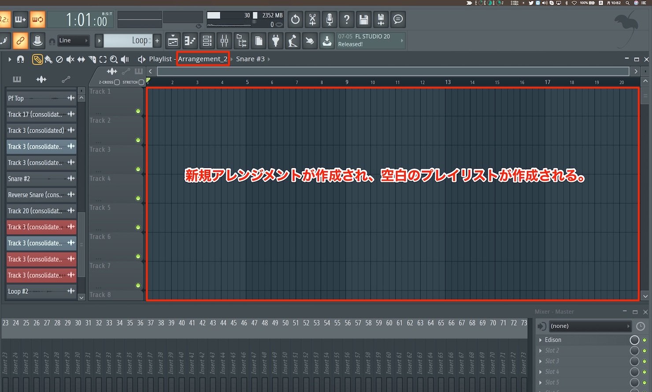Save the project with floppy icon

pyautogui.click(x=364, y=19)
